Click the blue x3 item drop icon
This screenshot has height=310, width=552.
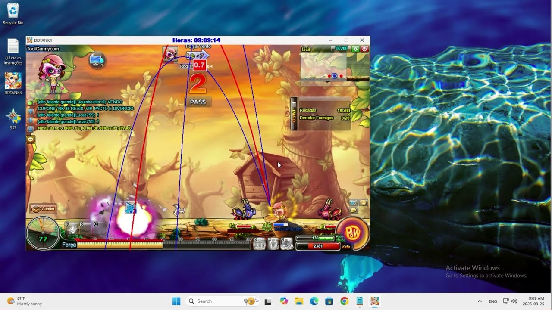coord(130,208)
